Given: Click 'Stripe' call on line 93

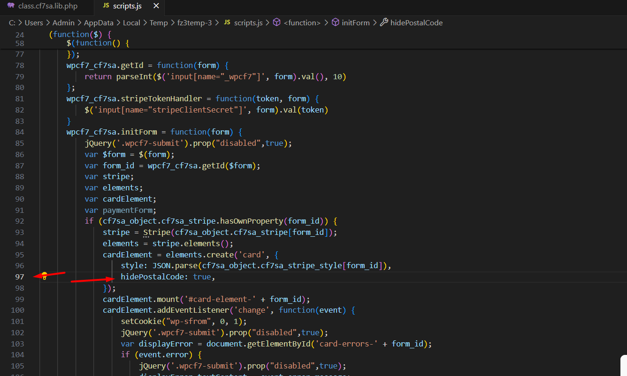Looking at the screenshot, I should point(157,232).
